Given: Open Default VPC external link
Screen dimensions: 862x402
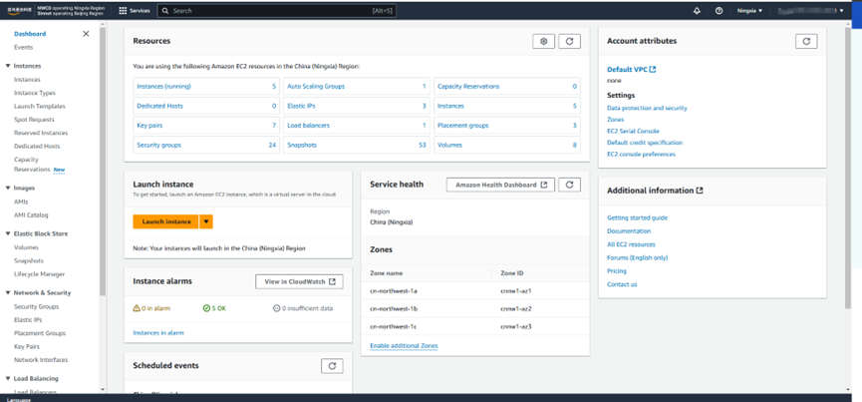Looking at the screenshot, I should point(631,70).
